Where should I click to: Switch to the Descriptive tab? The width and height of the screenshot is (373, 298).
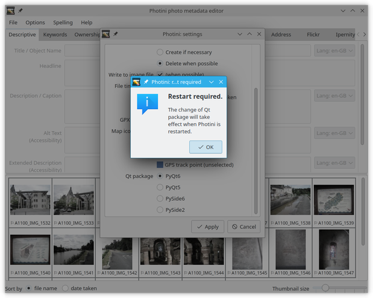(22, 34)
